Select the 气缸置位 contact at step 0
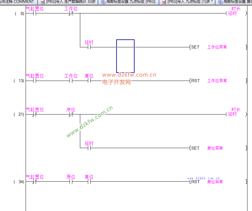This screenshot has width=252, height=211. click(34, 13)
